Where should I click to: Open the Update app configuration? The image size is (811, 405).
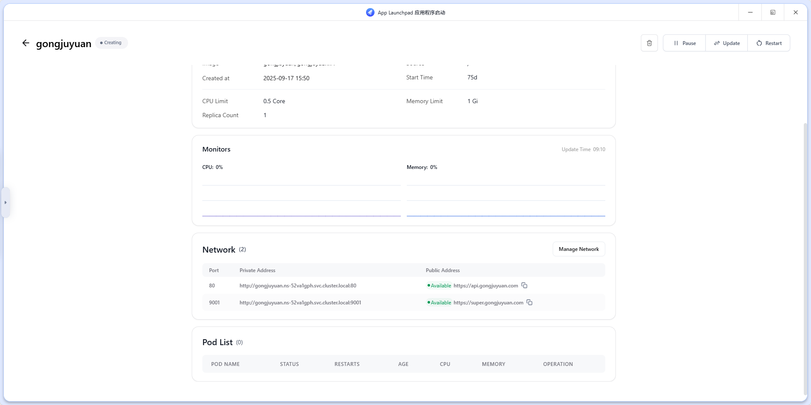click(x=726, y=43)
